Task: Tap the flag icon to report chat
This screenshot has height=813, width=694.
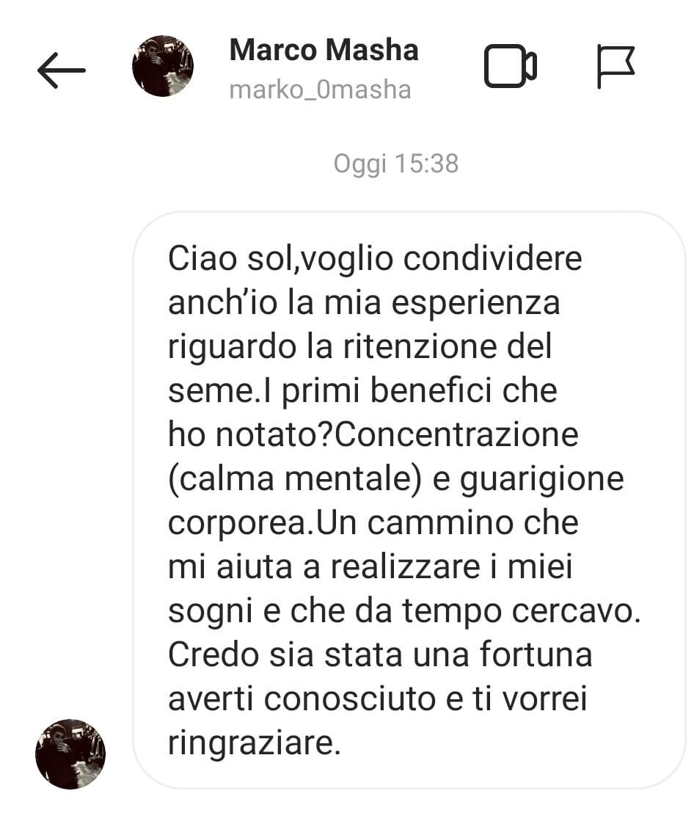Action: 616,66
